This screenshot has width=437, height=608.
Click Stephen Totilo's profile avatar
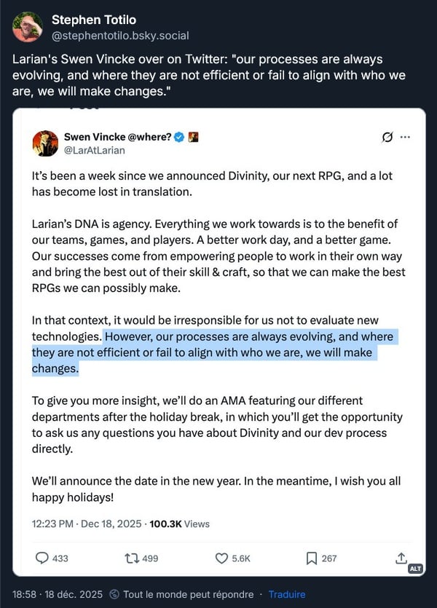(27, 27)
